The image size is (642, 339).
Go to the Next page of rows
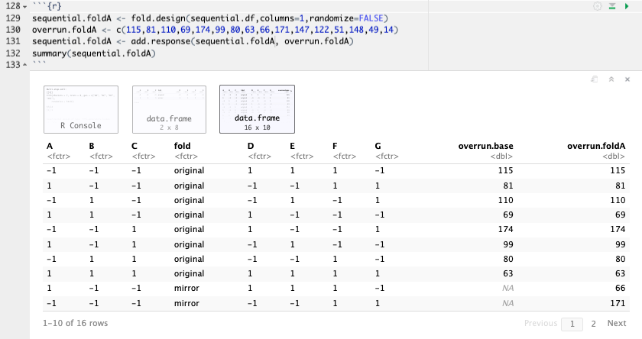tap(616, 324)
